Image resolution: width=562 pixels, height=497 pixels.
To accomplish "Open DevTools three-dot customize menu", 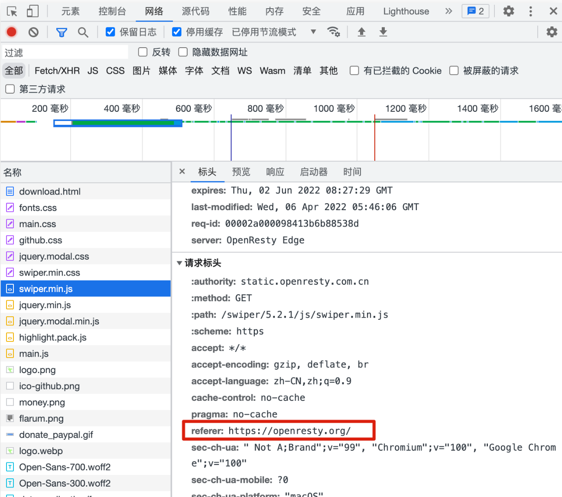I will pos(530,11).
